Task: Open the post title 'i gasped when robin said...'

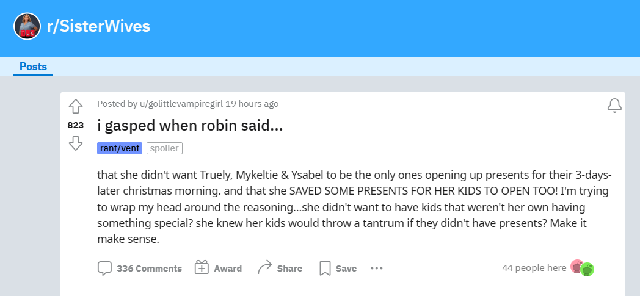Action: click(x=190, y=126)
